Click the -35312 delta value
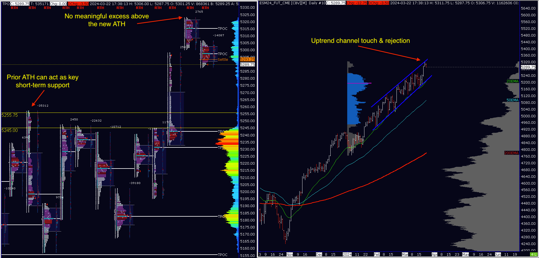The height and width of the screenshot is (258, 539). coord(43,106)
